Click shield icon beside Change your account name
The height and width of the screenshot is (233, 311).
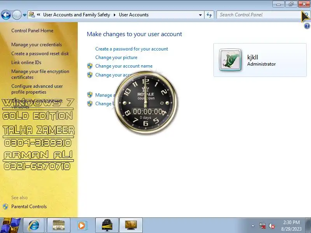click(x=90, y=66)
